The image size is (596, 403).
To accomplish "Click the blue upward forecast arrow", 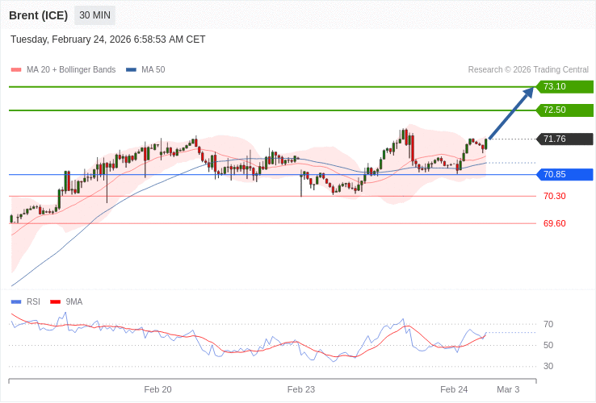I will coord(511,114).
